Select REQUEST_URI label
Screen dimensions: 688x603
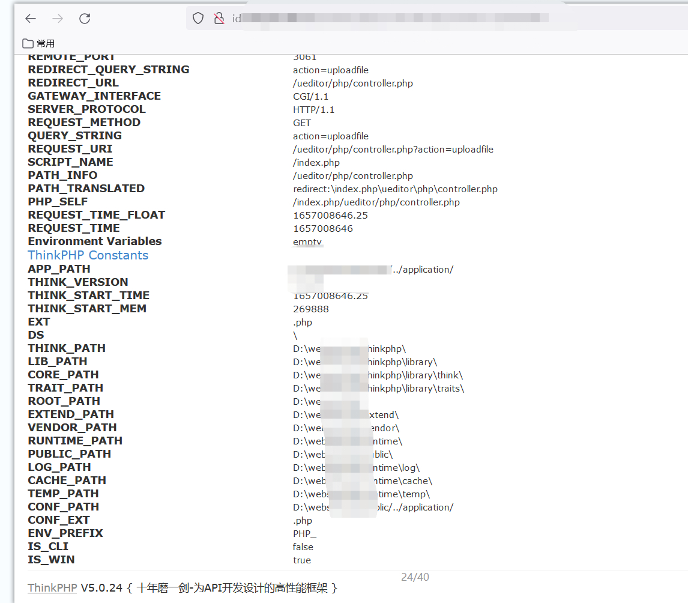point(70,148)
